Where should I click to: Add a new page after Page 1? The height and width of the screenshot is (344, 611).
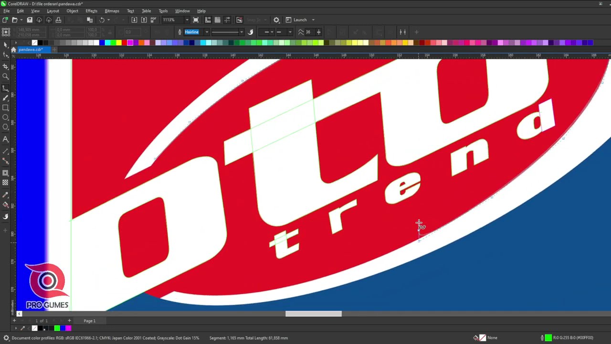69,321
